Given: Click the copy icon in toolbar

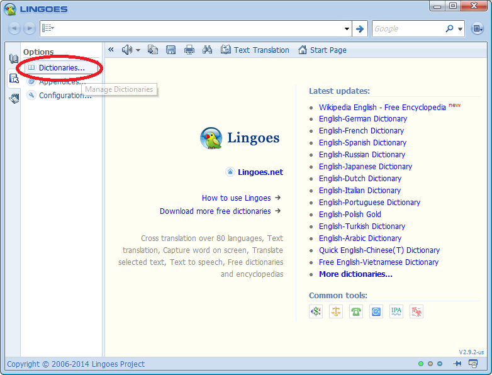Looking at the screenshot, I should (153, 50).
